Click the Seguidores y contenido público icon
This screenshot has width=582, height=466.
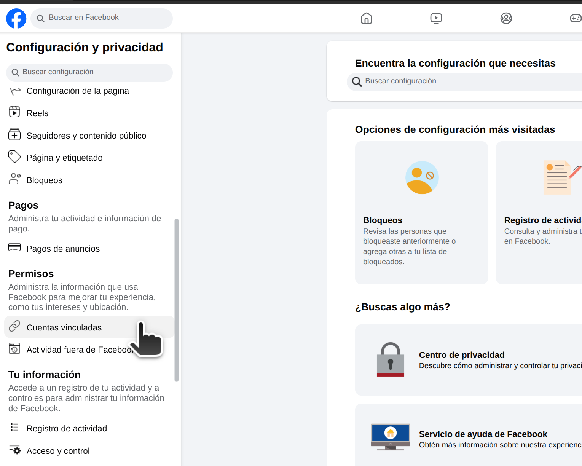(14, 134)
